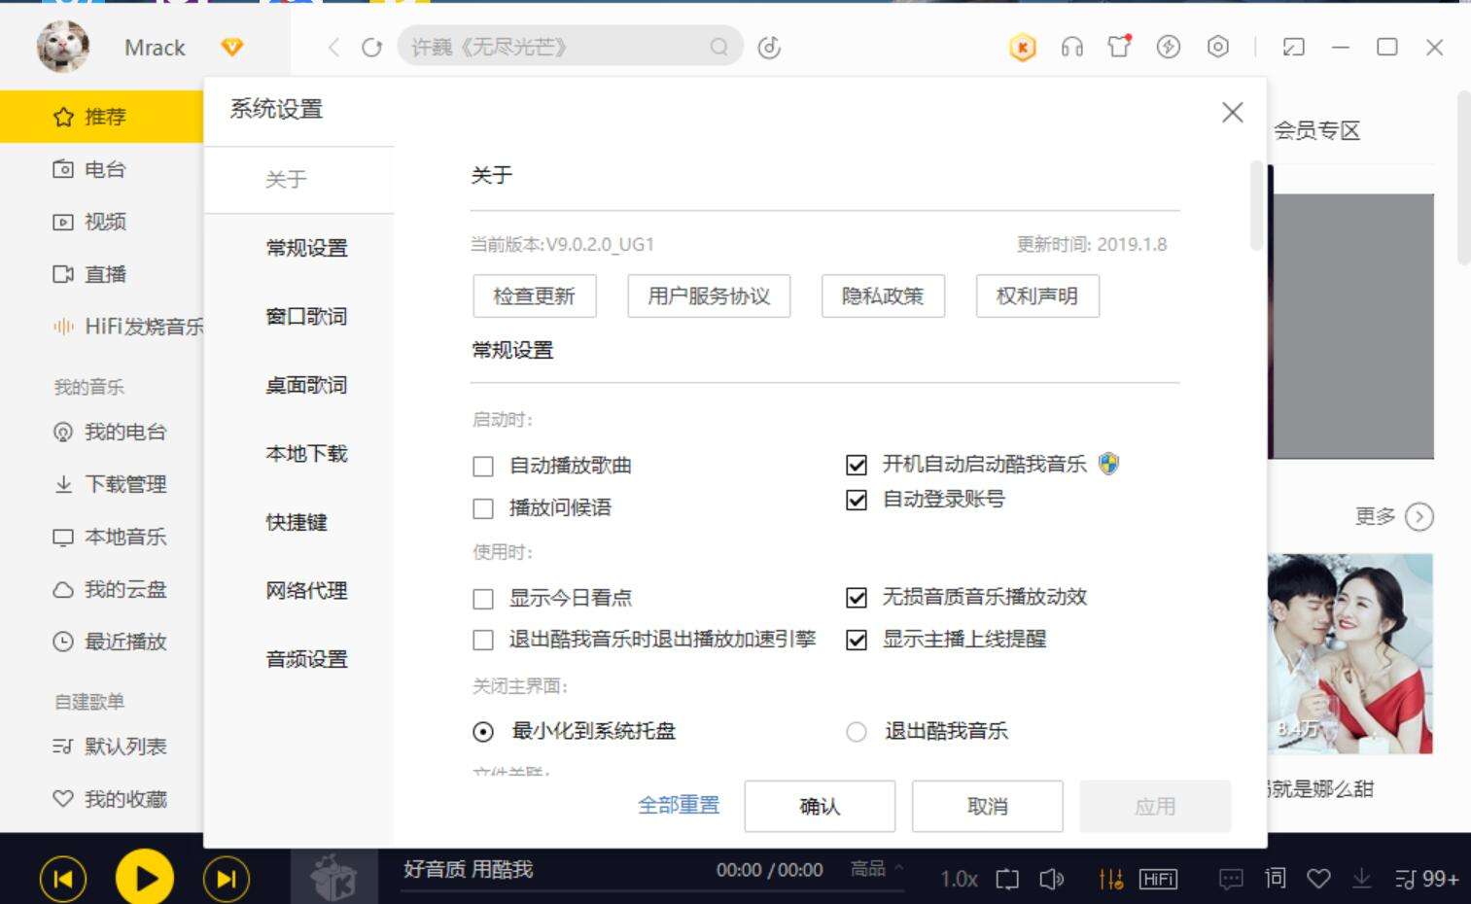Cancel the settings with 取消

pos(987,806)
